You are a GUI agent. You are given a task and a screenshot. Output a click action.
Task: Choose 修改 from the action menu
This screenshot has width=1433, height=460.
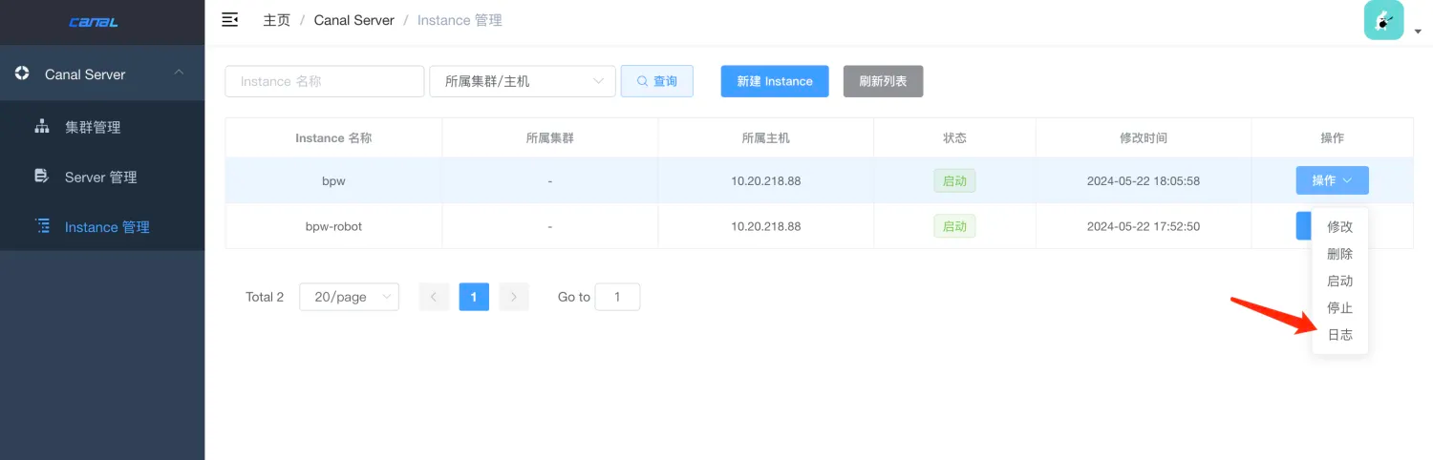[x=1339, y=227]
